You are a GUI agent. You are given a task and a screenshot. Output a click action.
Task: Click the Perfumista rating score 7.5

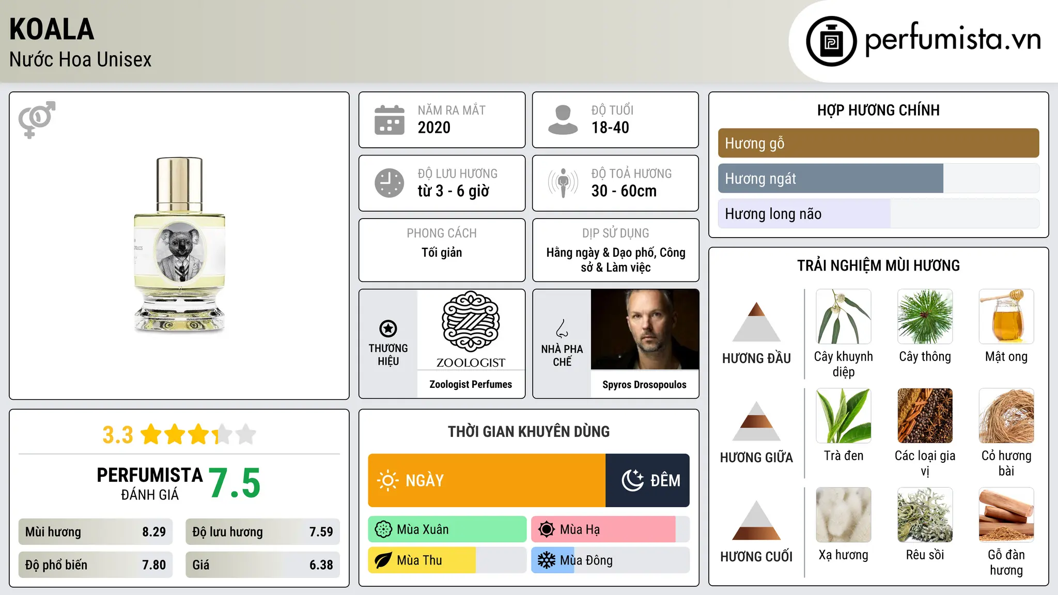[x=235, y=483]
